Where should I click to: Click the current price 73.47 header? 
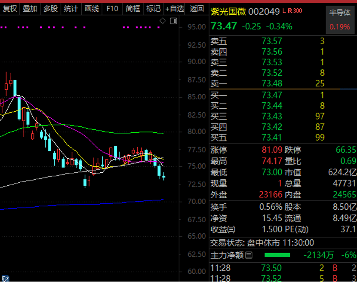coord(224,26)
